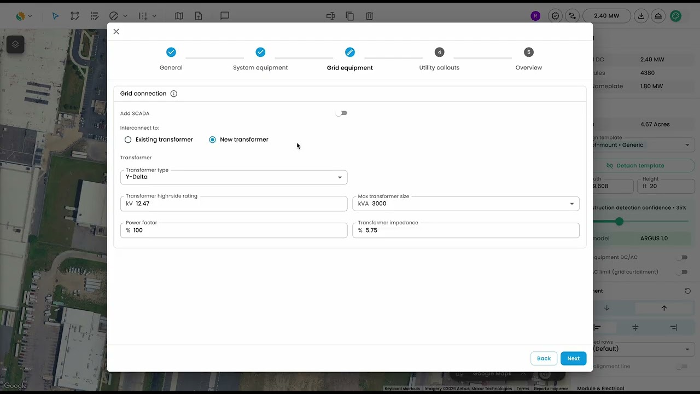The width and height of the screenshot is (700, 394).
Task: Click the 2.40 MW capacity pill
Action: click(606, 16)
